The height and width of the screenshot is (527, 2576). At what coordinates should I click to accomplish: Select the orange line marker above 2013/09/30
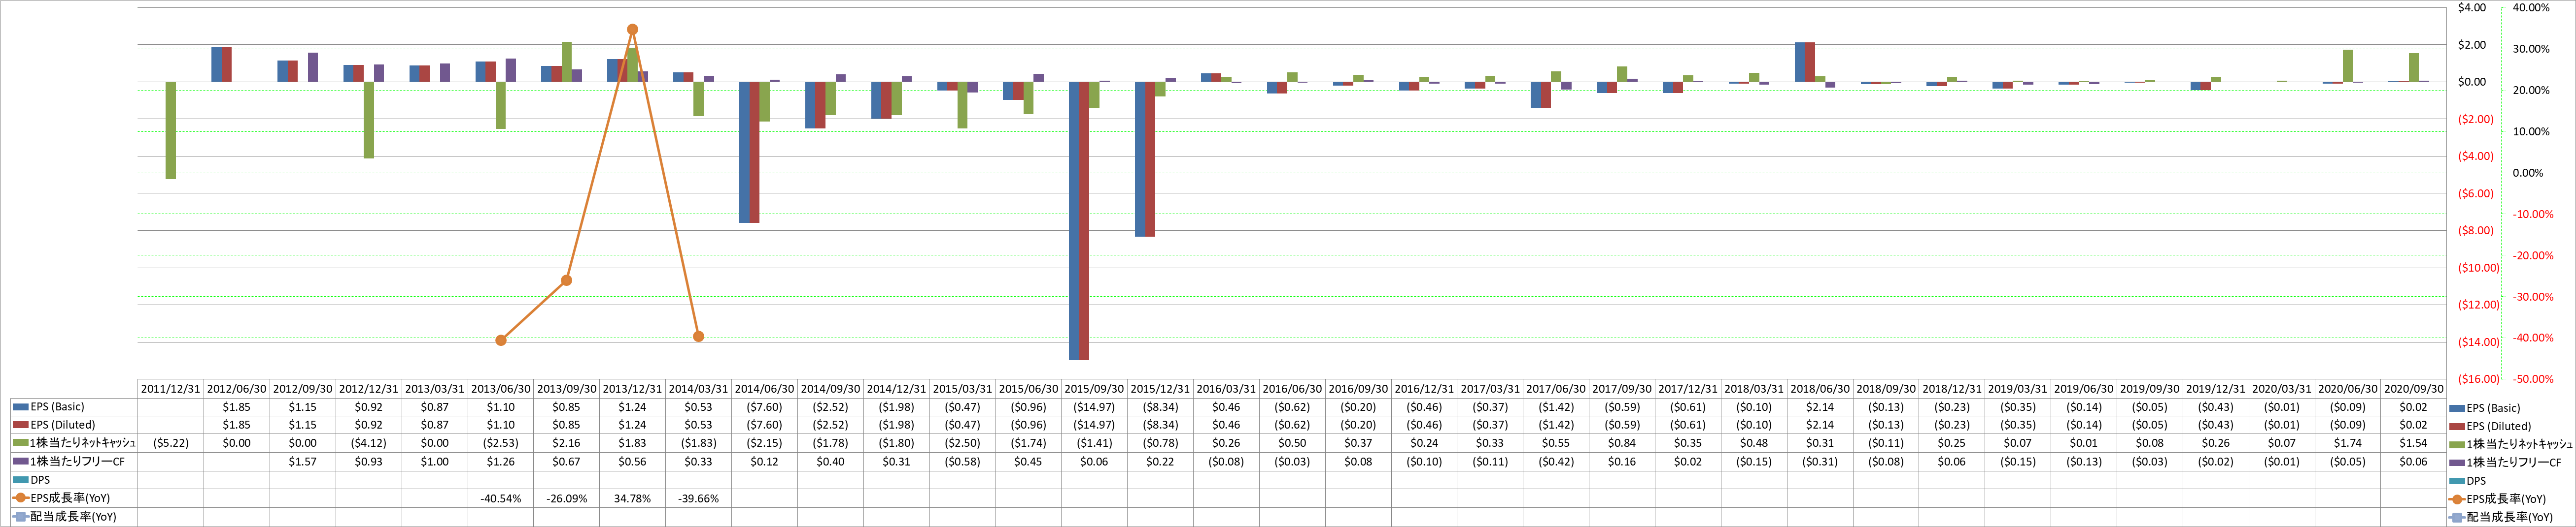tap(566, 280)
